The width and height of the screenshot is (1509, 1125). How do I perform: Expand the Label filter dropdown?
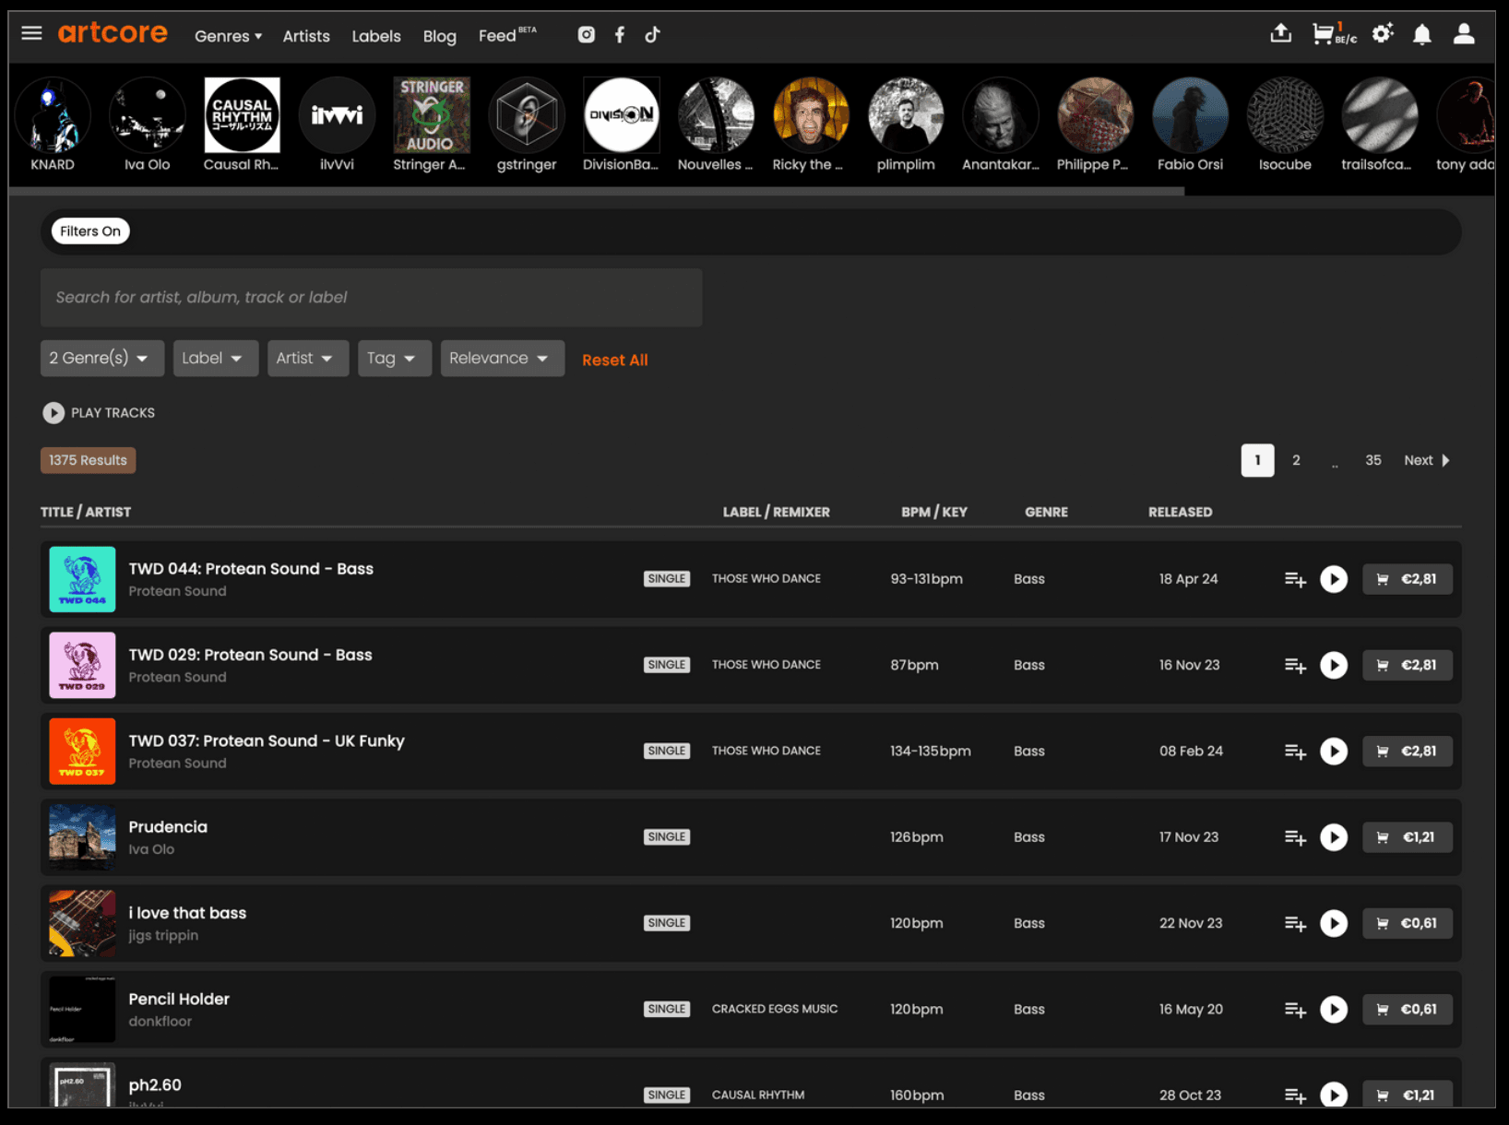pyautogui.click(x=214, y=358)
